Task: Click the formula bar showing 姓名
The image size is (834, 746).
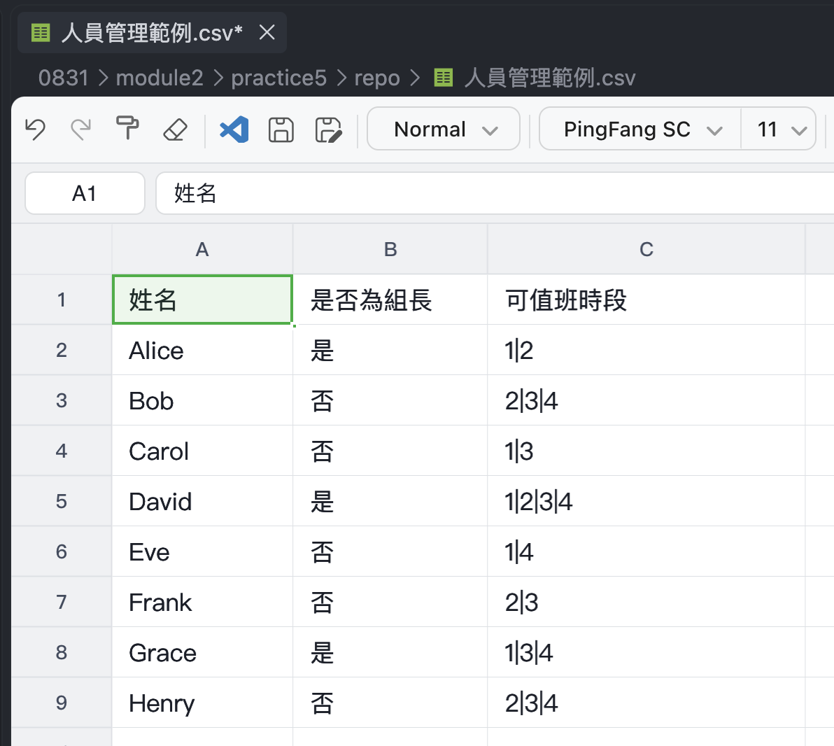Action: 495,193
